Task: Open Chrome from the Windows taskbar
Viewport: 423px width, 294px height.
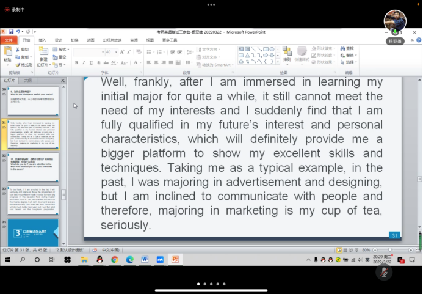Action: [x=114, y=259]
